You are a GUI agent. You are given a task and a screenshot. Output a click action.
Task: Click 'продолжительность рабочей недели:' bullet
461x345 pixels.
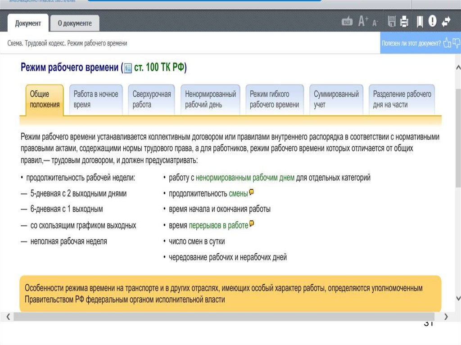point(81,178)
